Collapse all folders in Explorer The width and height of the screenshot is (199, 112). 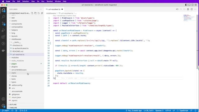coord(42,13)
